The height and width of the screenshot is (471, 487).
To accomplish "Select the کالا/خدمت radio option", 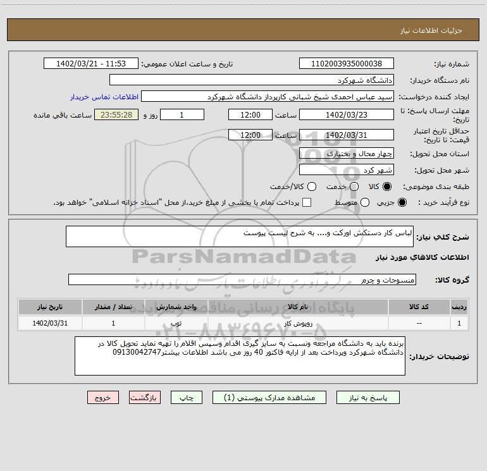I will (x=312, y=187).
